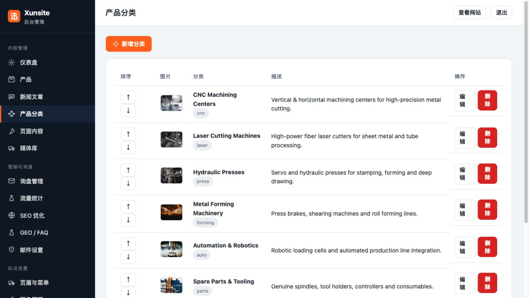Move Metal Forming Machinery up with arrow
Image resolution: width=529 pixels, height=298 pixels.
click(x=128, y=207)
